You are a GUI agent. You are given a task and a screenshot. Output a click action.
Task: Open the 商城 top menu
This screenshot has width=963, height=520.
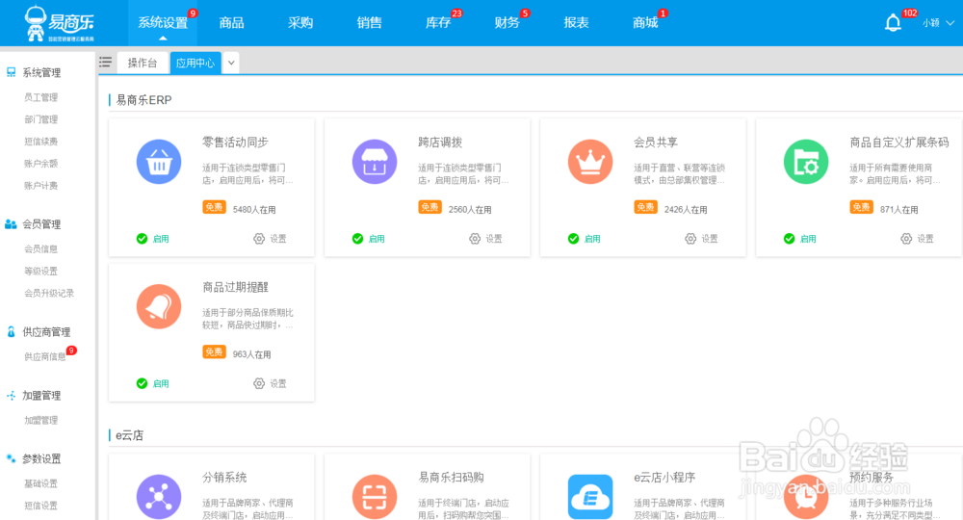pyautogui.click(x=645, y=23)
